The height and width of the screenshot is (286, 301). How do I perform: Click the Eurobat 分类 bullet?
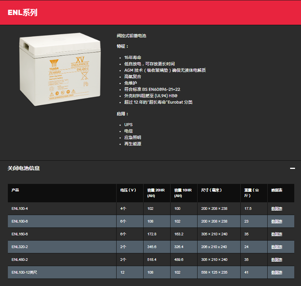[x=158, y=102]
